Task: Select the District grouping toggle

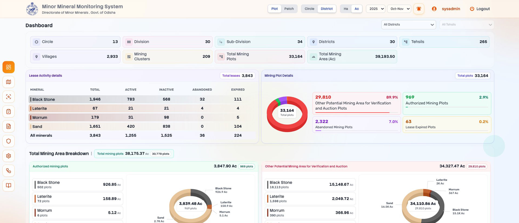Action: pos(327,9)
